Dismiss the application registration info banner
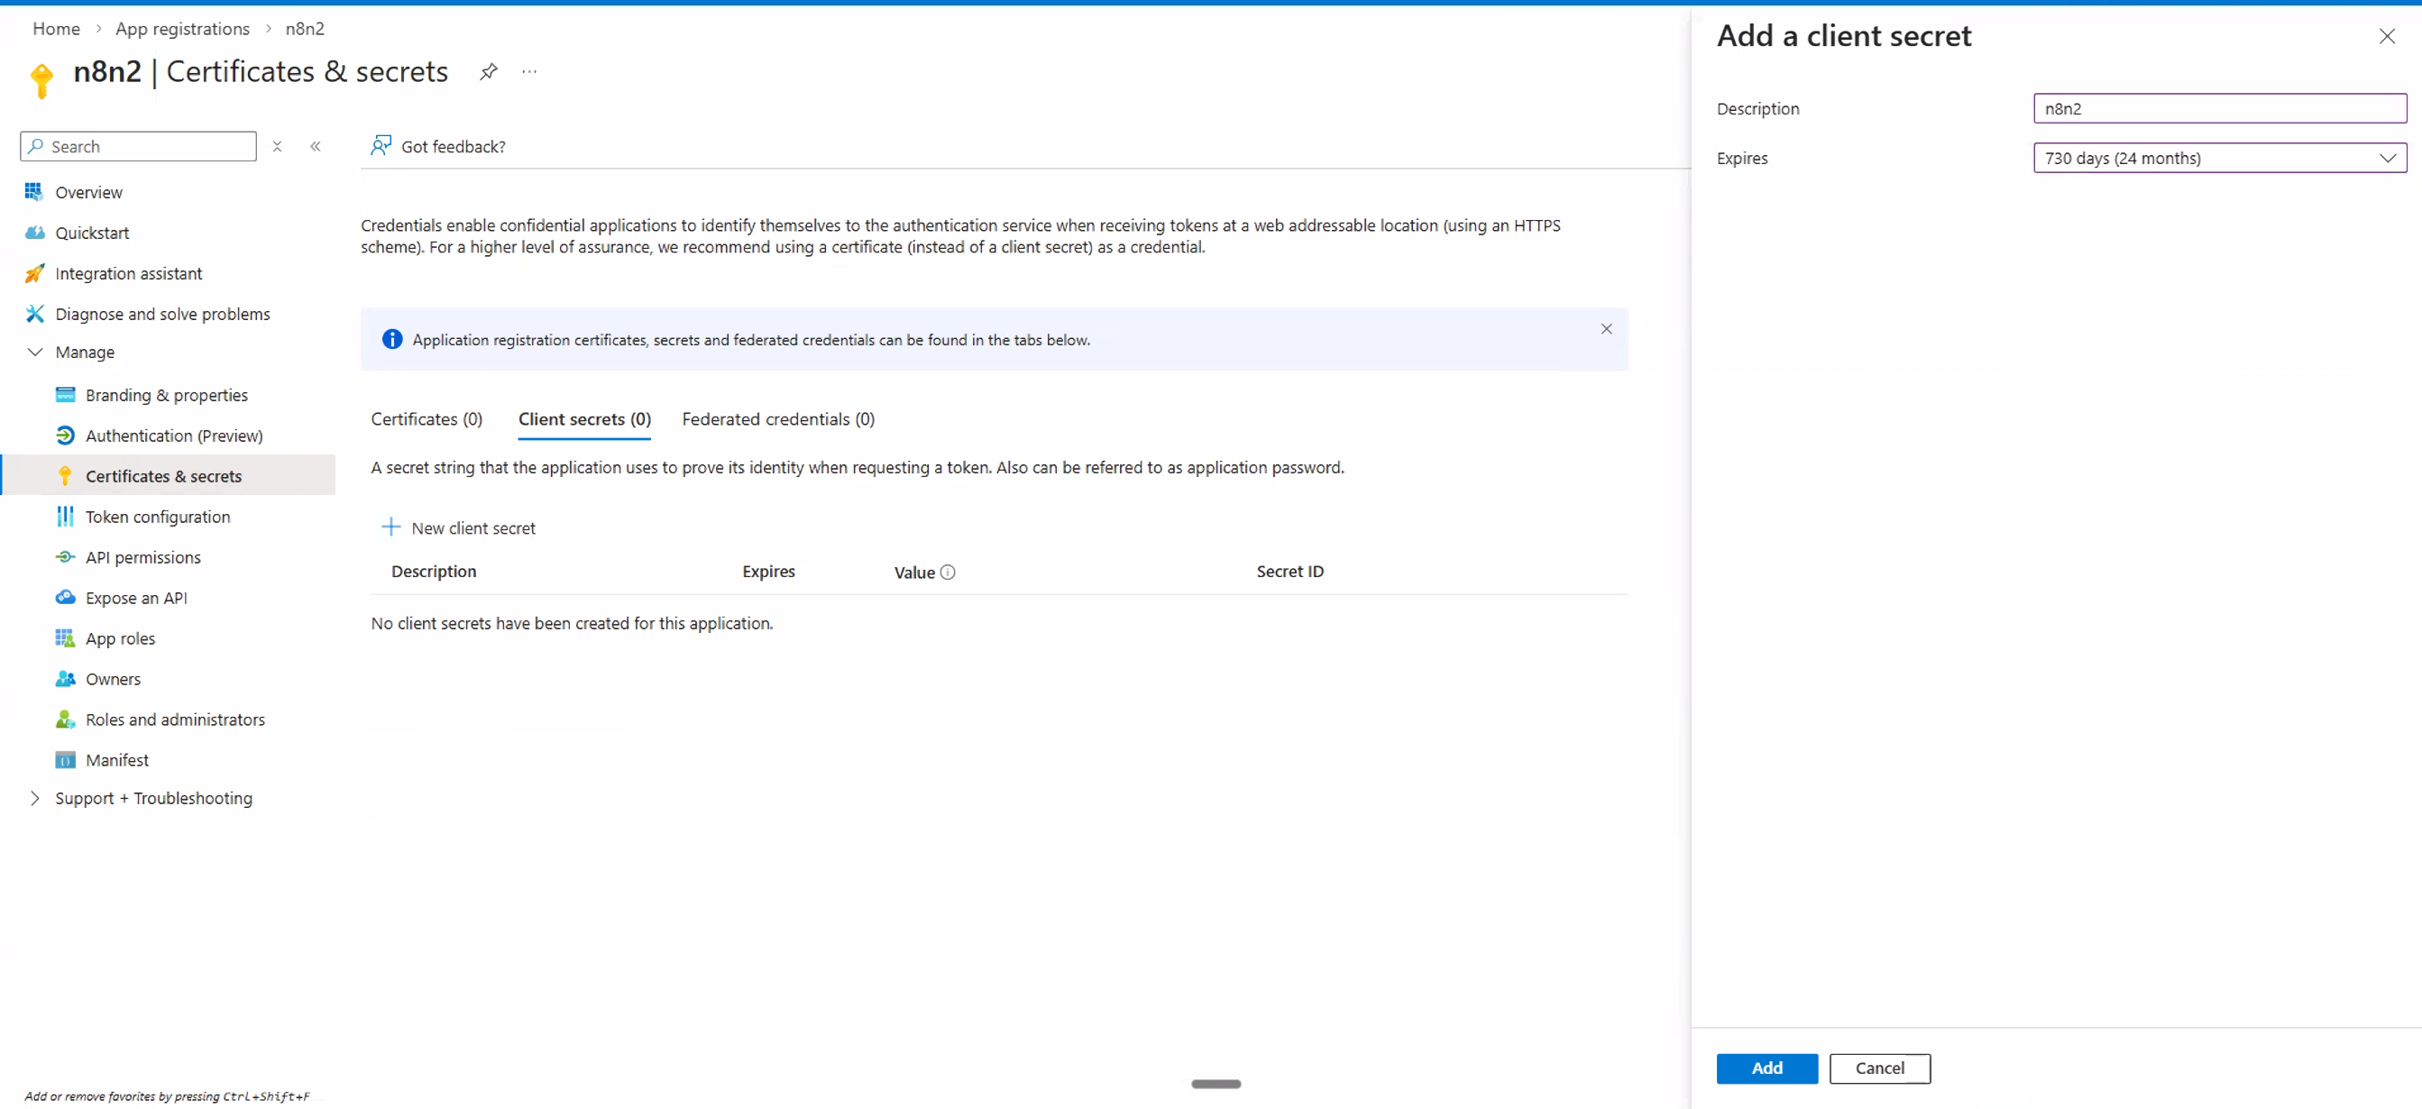 click(1606, 329)
